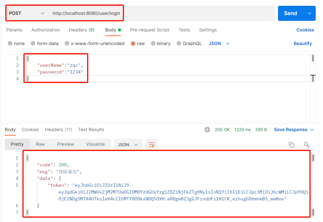The height and width of the screenshot is (222, 323).
Task: Open the request body JSON format dropdown
Action: click(219, 44)
